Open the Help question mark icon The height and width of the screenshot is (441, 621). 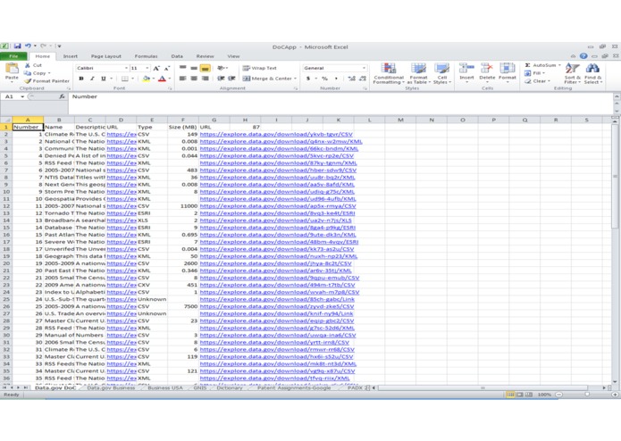click(x=583, y=56)
